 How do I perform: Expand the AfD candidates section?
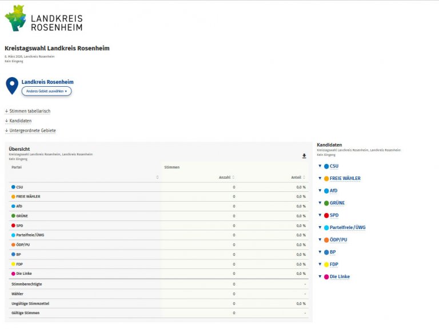coord(320,191)
